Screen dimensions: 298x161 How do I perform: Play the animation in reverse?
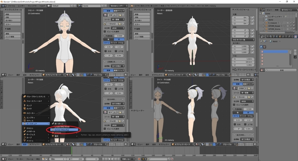(x=109, y=159)
